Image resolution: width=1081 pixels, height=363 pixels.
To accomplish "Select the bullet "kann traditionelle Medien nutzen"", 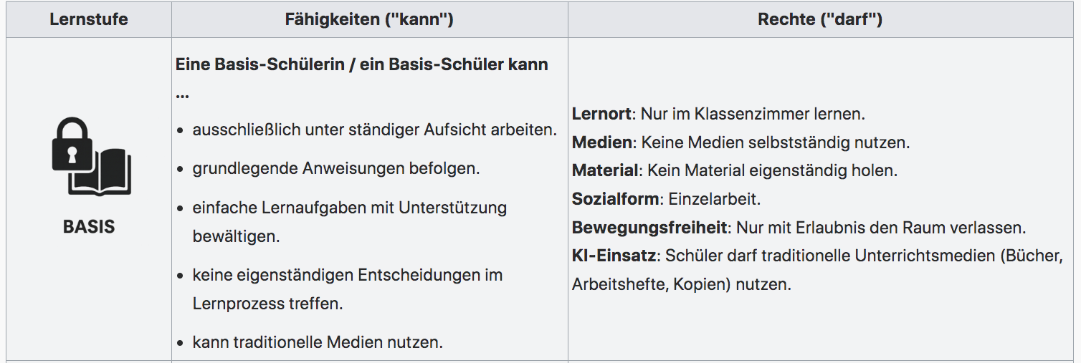I will coord(318,342).
